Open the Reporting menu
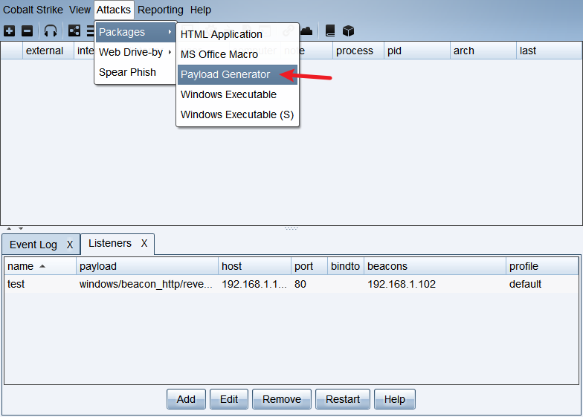Viewport: 583px width, 417px height. click(161, 10)
